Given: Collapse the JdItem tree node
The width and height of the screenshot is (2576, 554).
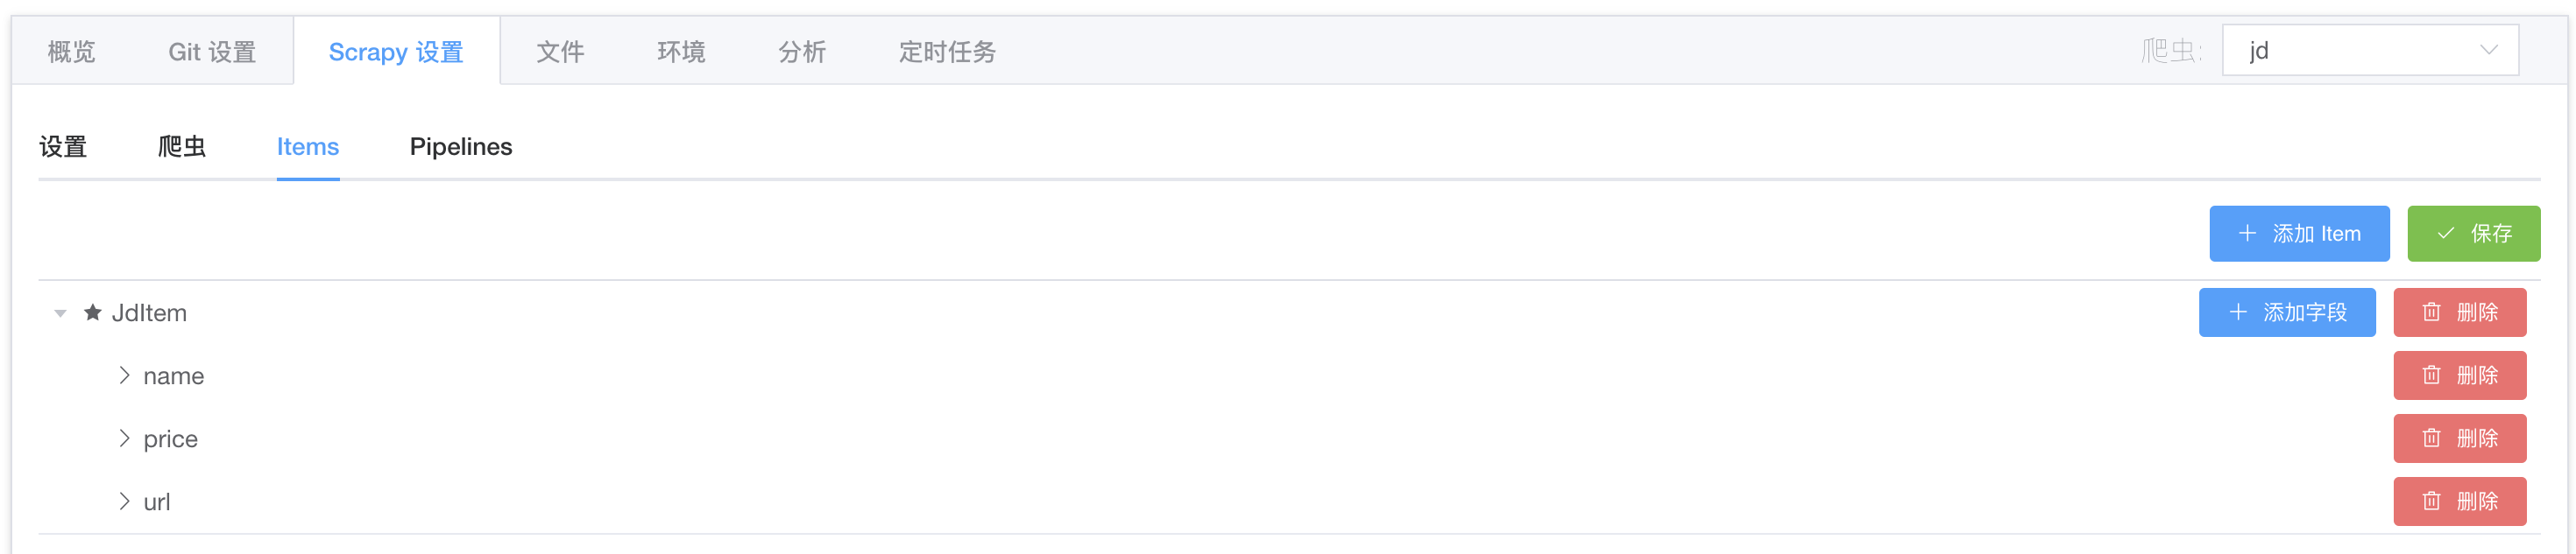Looking at the screenshot, I should click(x=60, y=313).
